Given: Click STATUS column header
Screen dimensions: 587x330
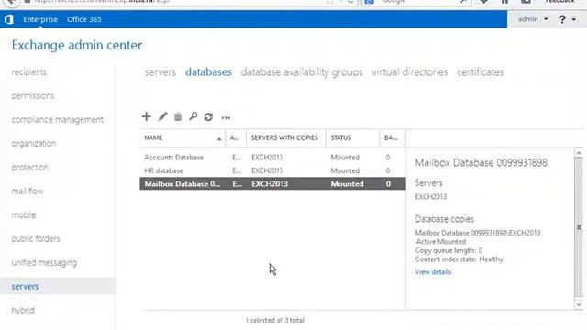Looking at the screenshot, I should click(x=352, y=138).
